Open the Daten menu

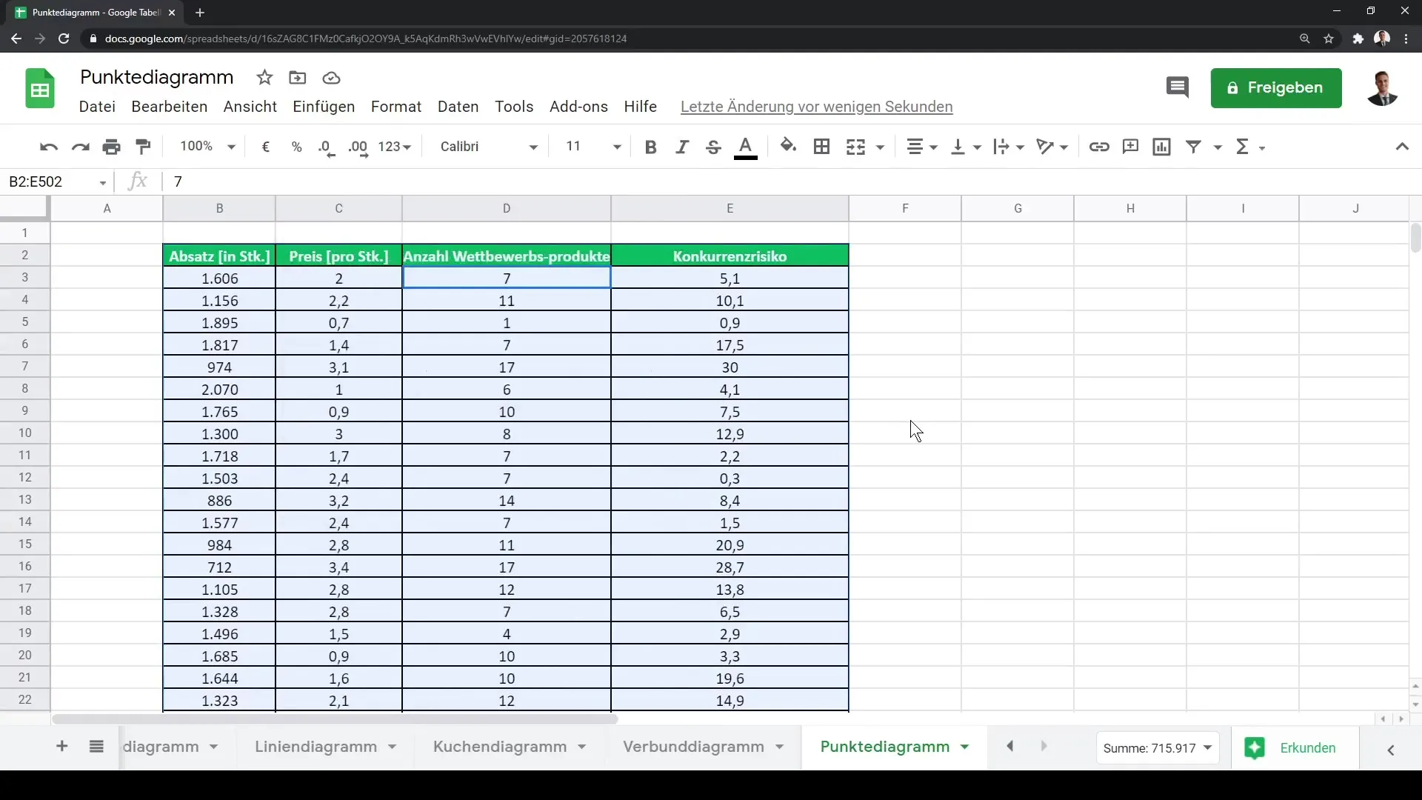pyautogui.click(x=458, y=107)
